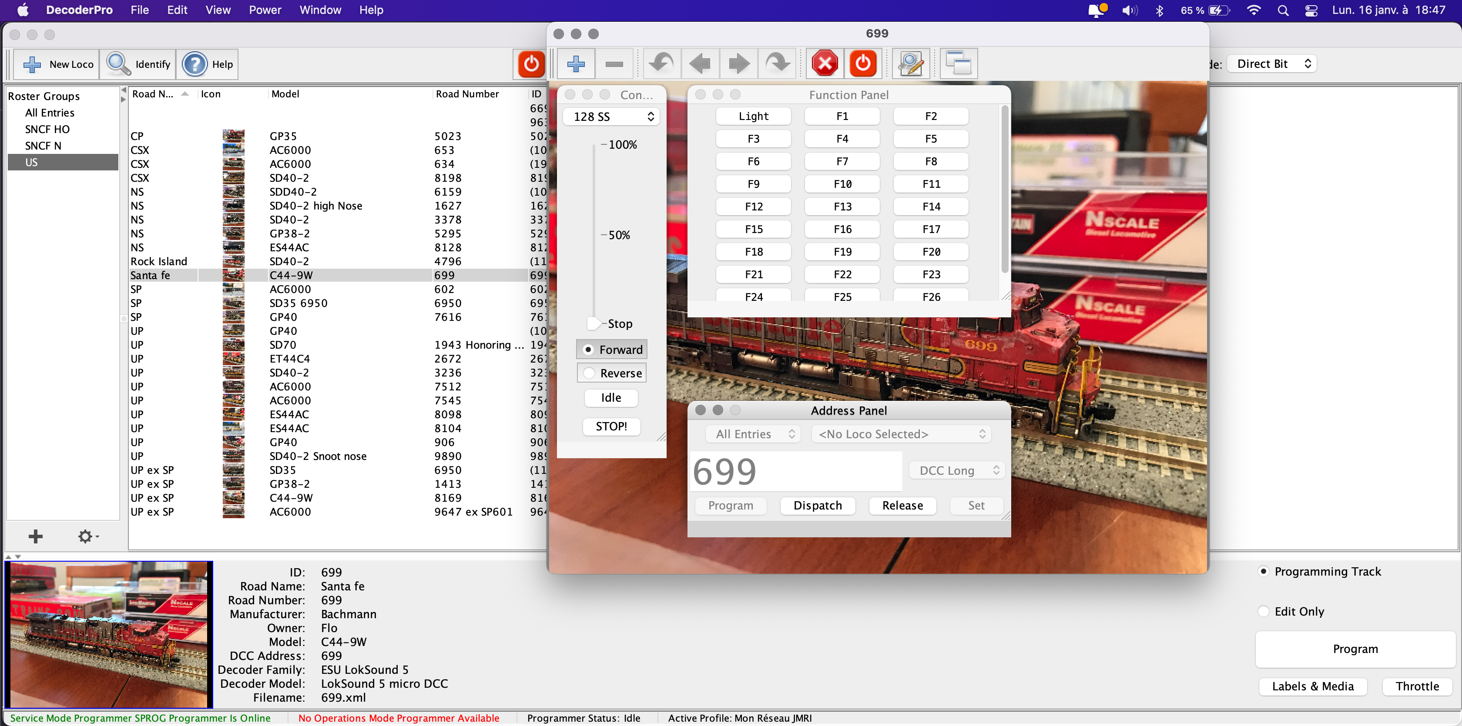Toggle function F8
1462x726 pixels.
coord(930,162)
